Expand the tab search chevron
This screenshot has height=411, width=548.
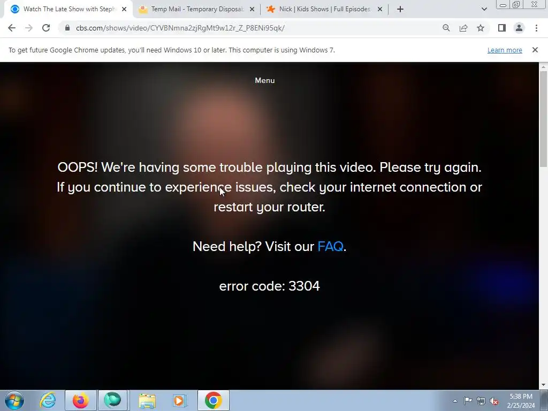coord(484,9)
